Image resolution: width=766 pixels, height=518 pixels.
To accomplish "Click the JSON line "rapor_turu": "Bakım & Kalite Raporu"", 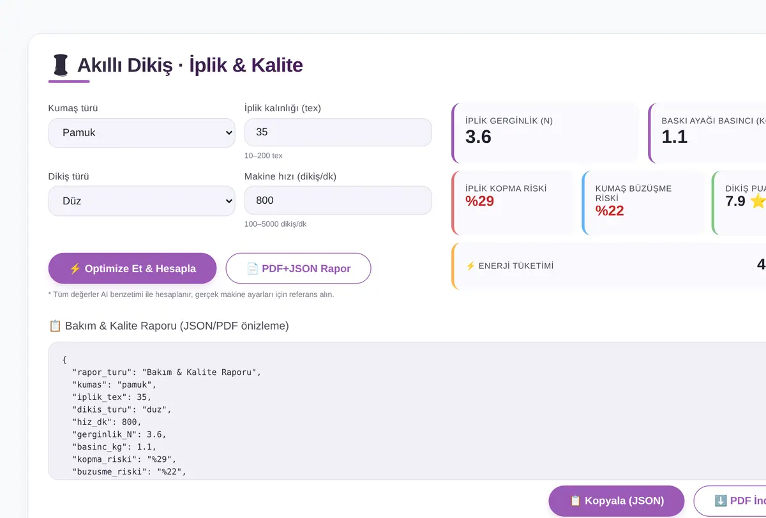I will [x=167, y=372].
